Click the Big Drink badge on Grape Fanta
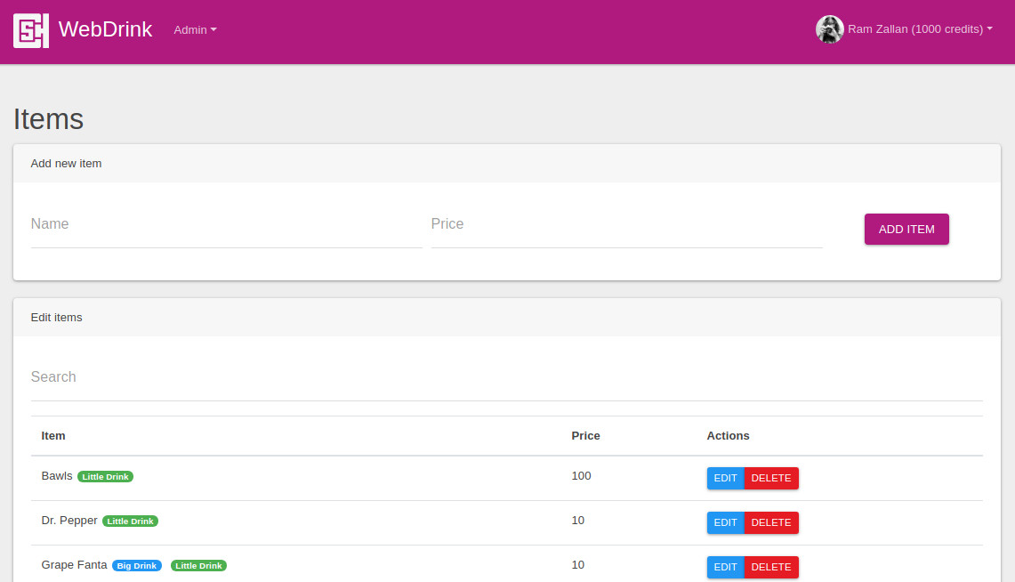 137,566
